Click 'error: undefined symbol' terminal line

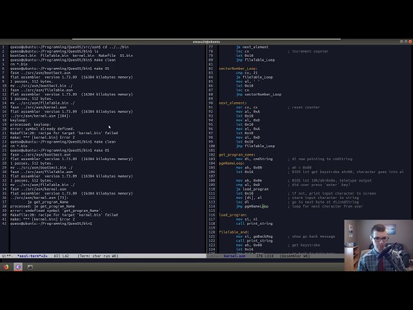coord(56,211)
